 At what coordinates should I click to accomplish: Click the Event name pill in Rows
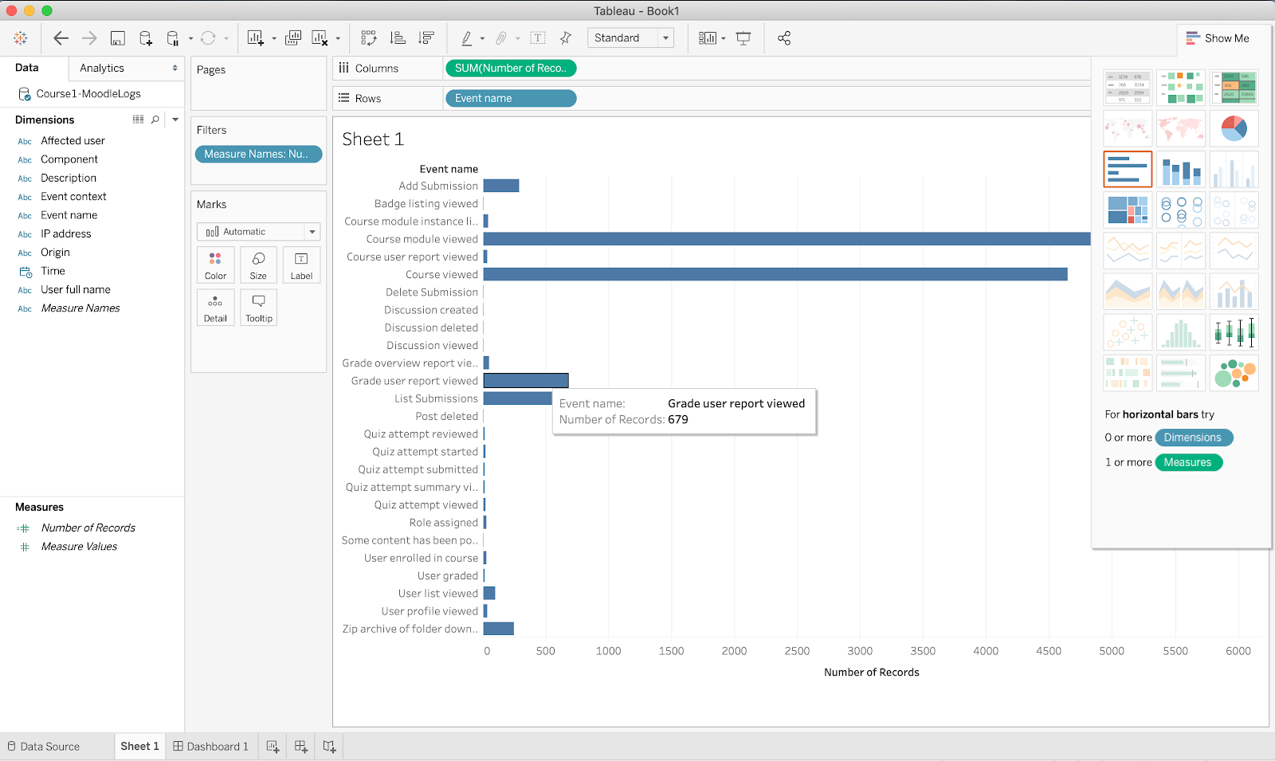point(510,99)
